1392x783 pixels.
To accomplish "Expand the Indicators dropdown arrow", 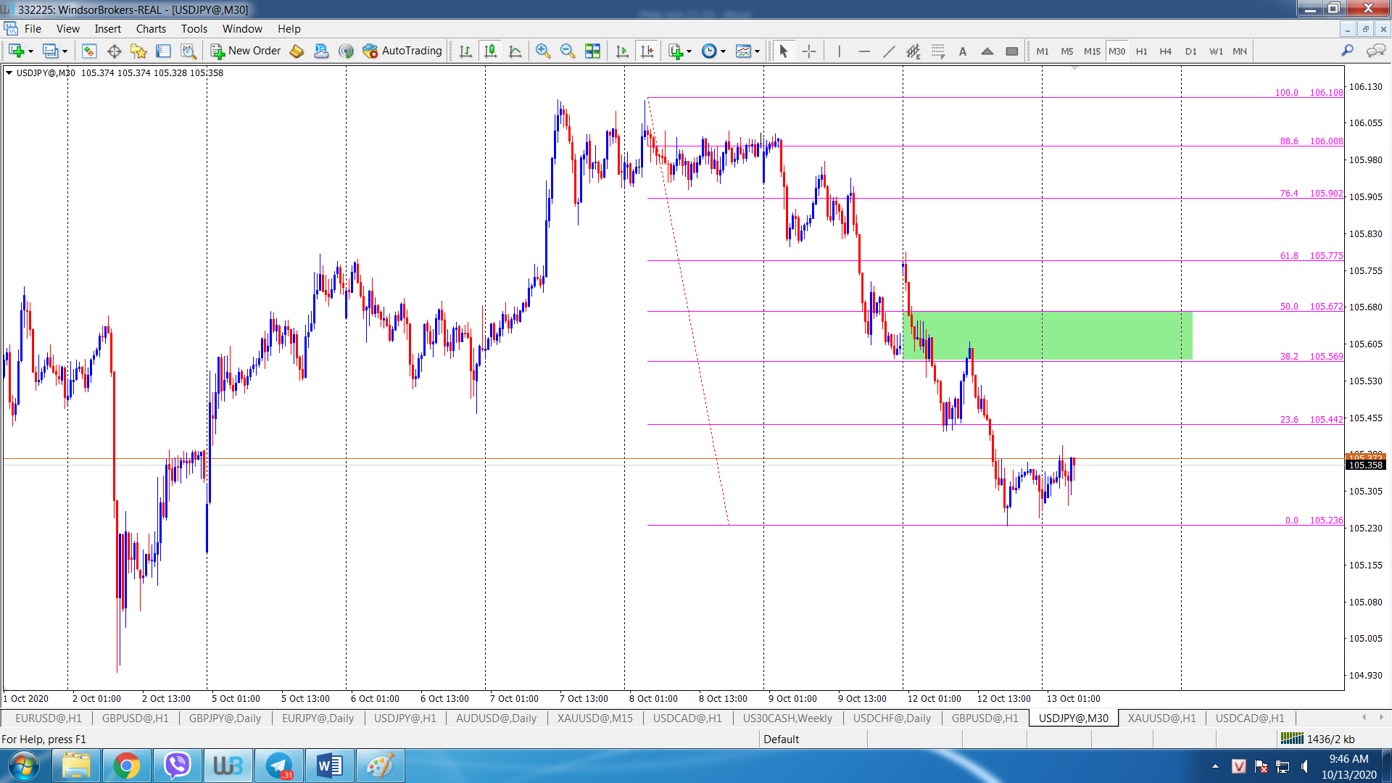I will [689, 51].
